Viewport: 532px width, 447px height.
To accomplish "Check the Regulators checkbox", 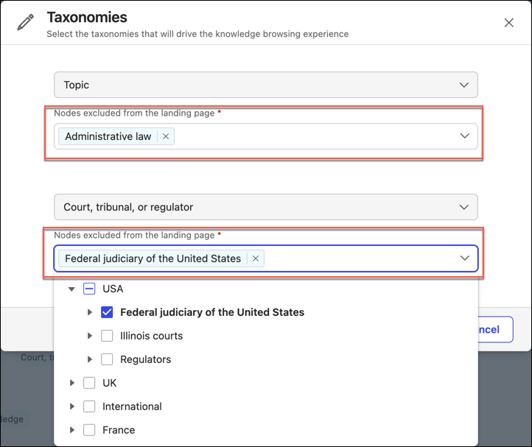I will pyautogui.click(x=107, y=359).
